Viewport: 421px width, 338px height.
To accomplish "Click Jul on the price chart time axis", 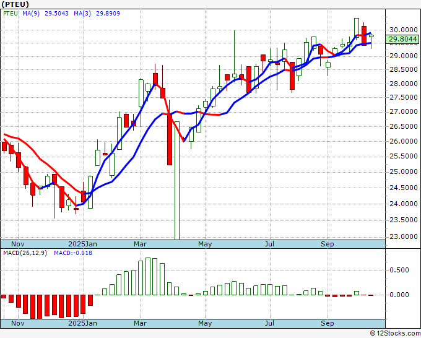I will (x=269, y=244).
